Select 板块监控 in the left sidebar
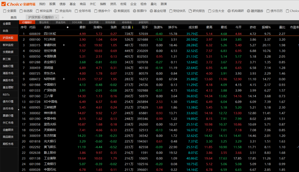The image size is (299, 172). pyautogui.click(x=9, y=45)
